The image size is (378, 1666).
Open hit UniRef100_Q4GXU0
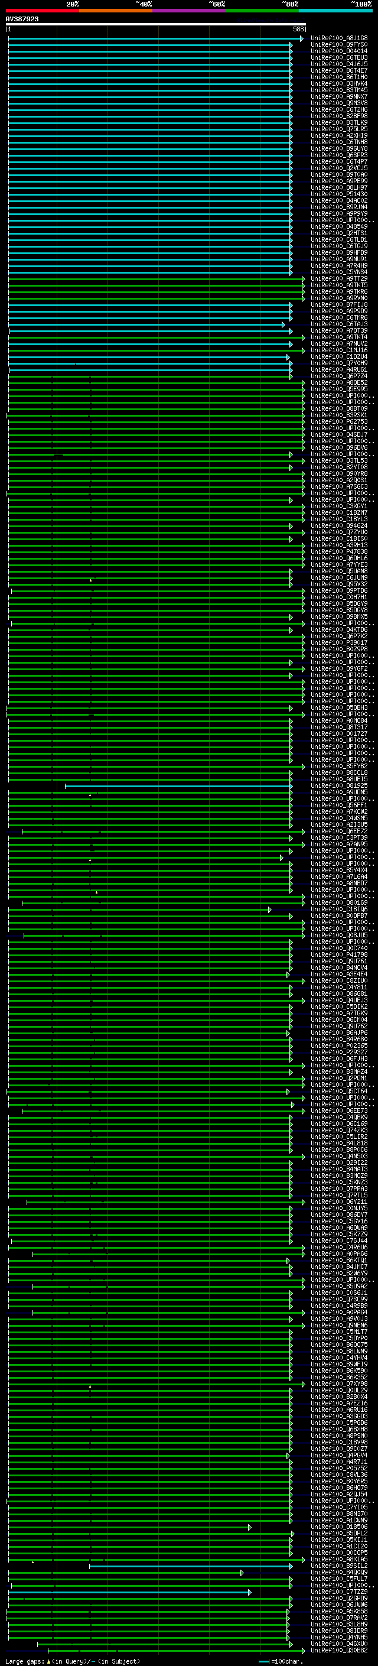click(339, 1644)
